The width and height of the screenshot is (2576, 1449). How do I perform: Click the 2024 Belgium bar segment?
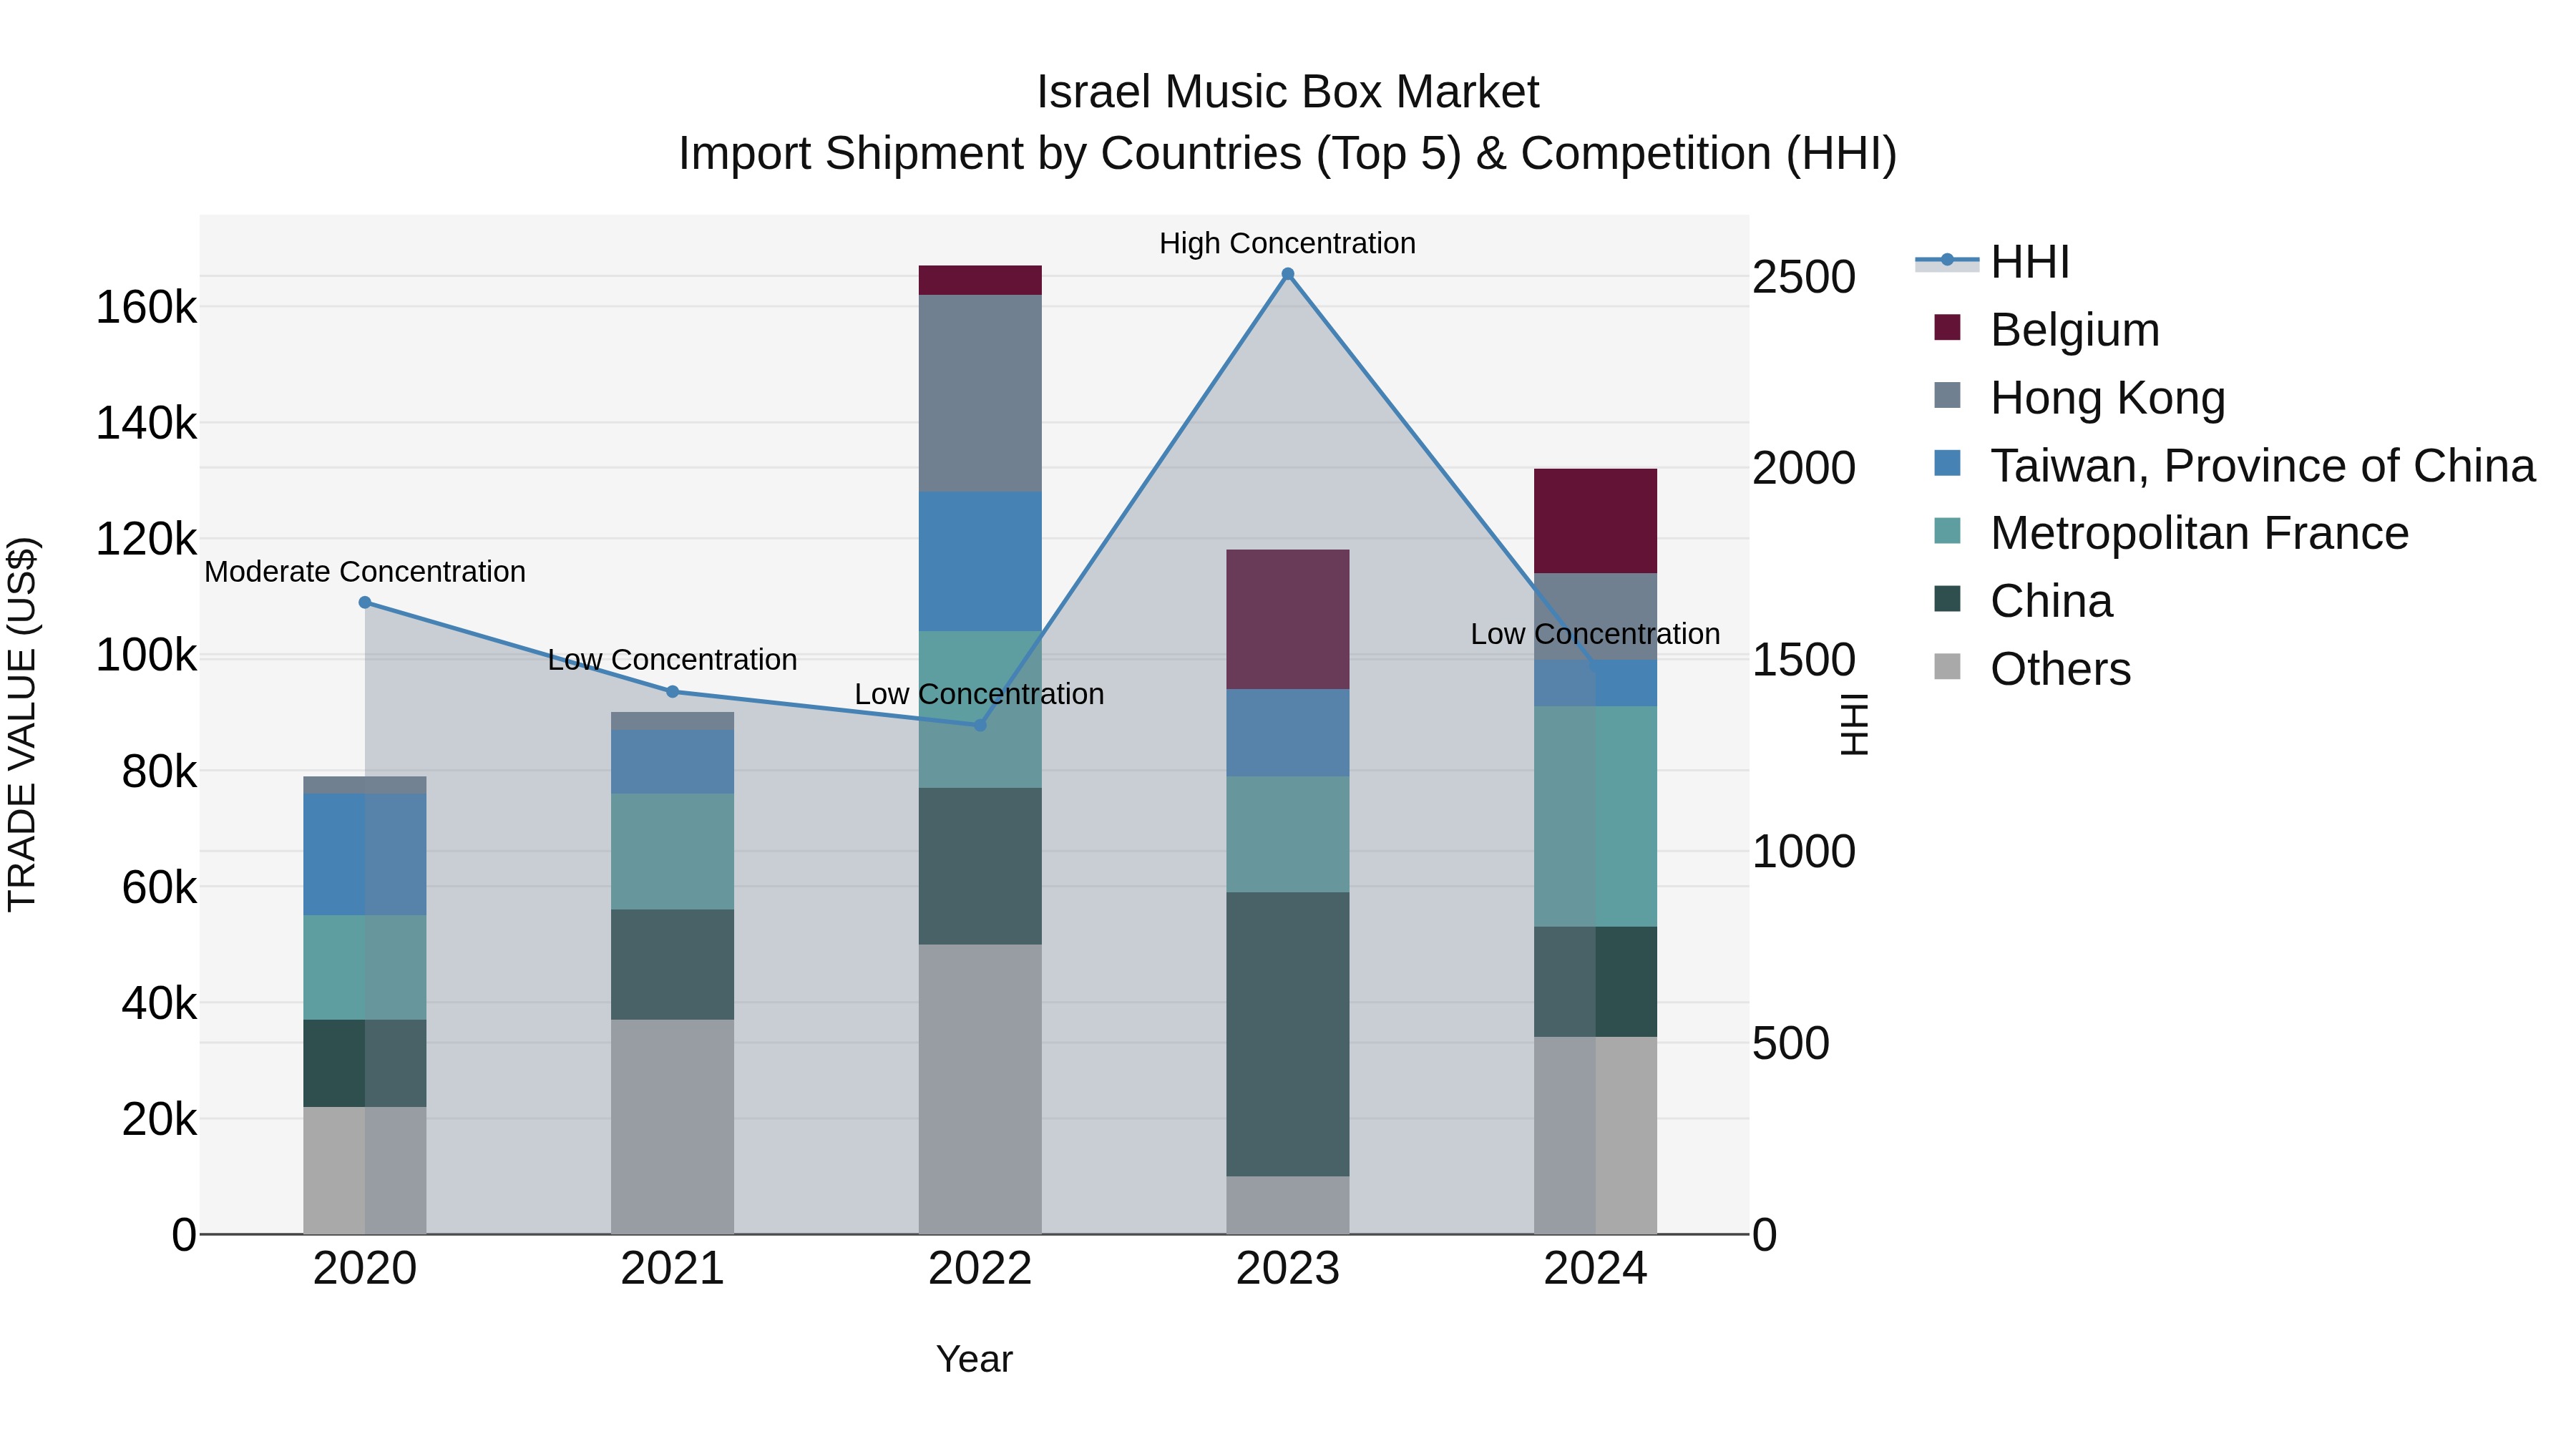(x=1596, y=520)
